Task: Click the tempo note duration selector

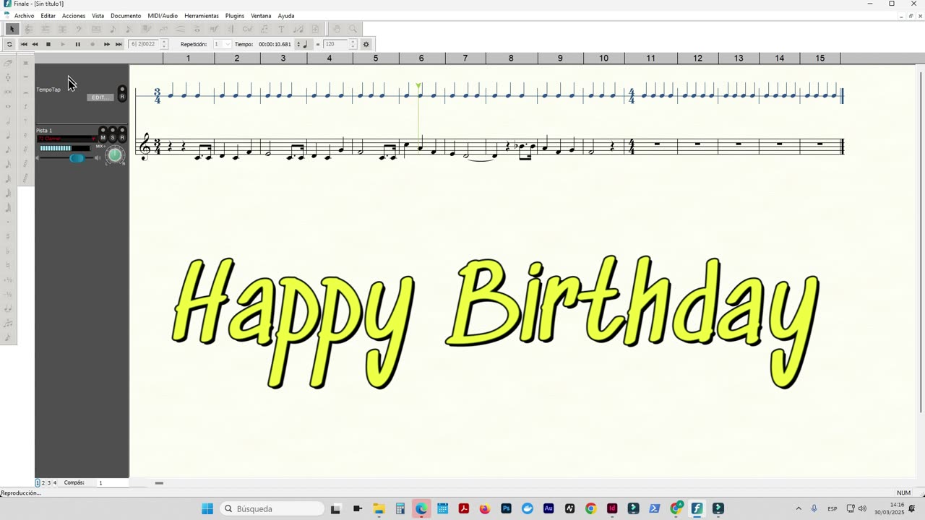Action: click(305, 44)
